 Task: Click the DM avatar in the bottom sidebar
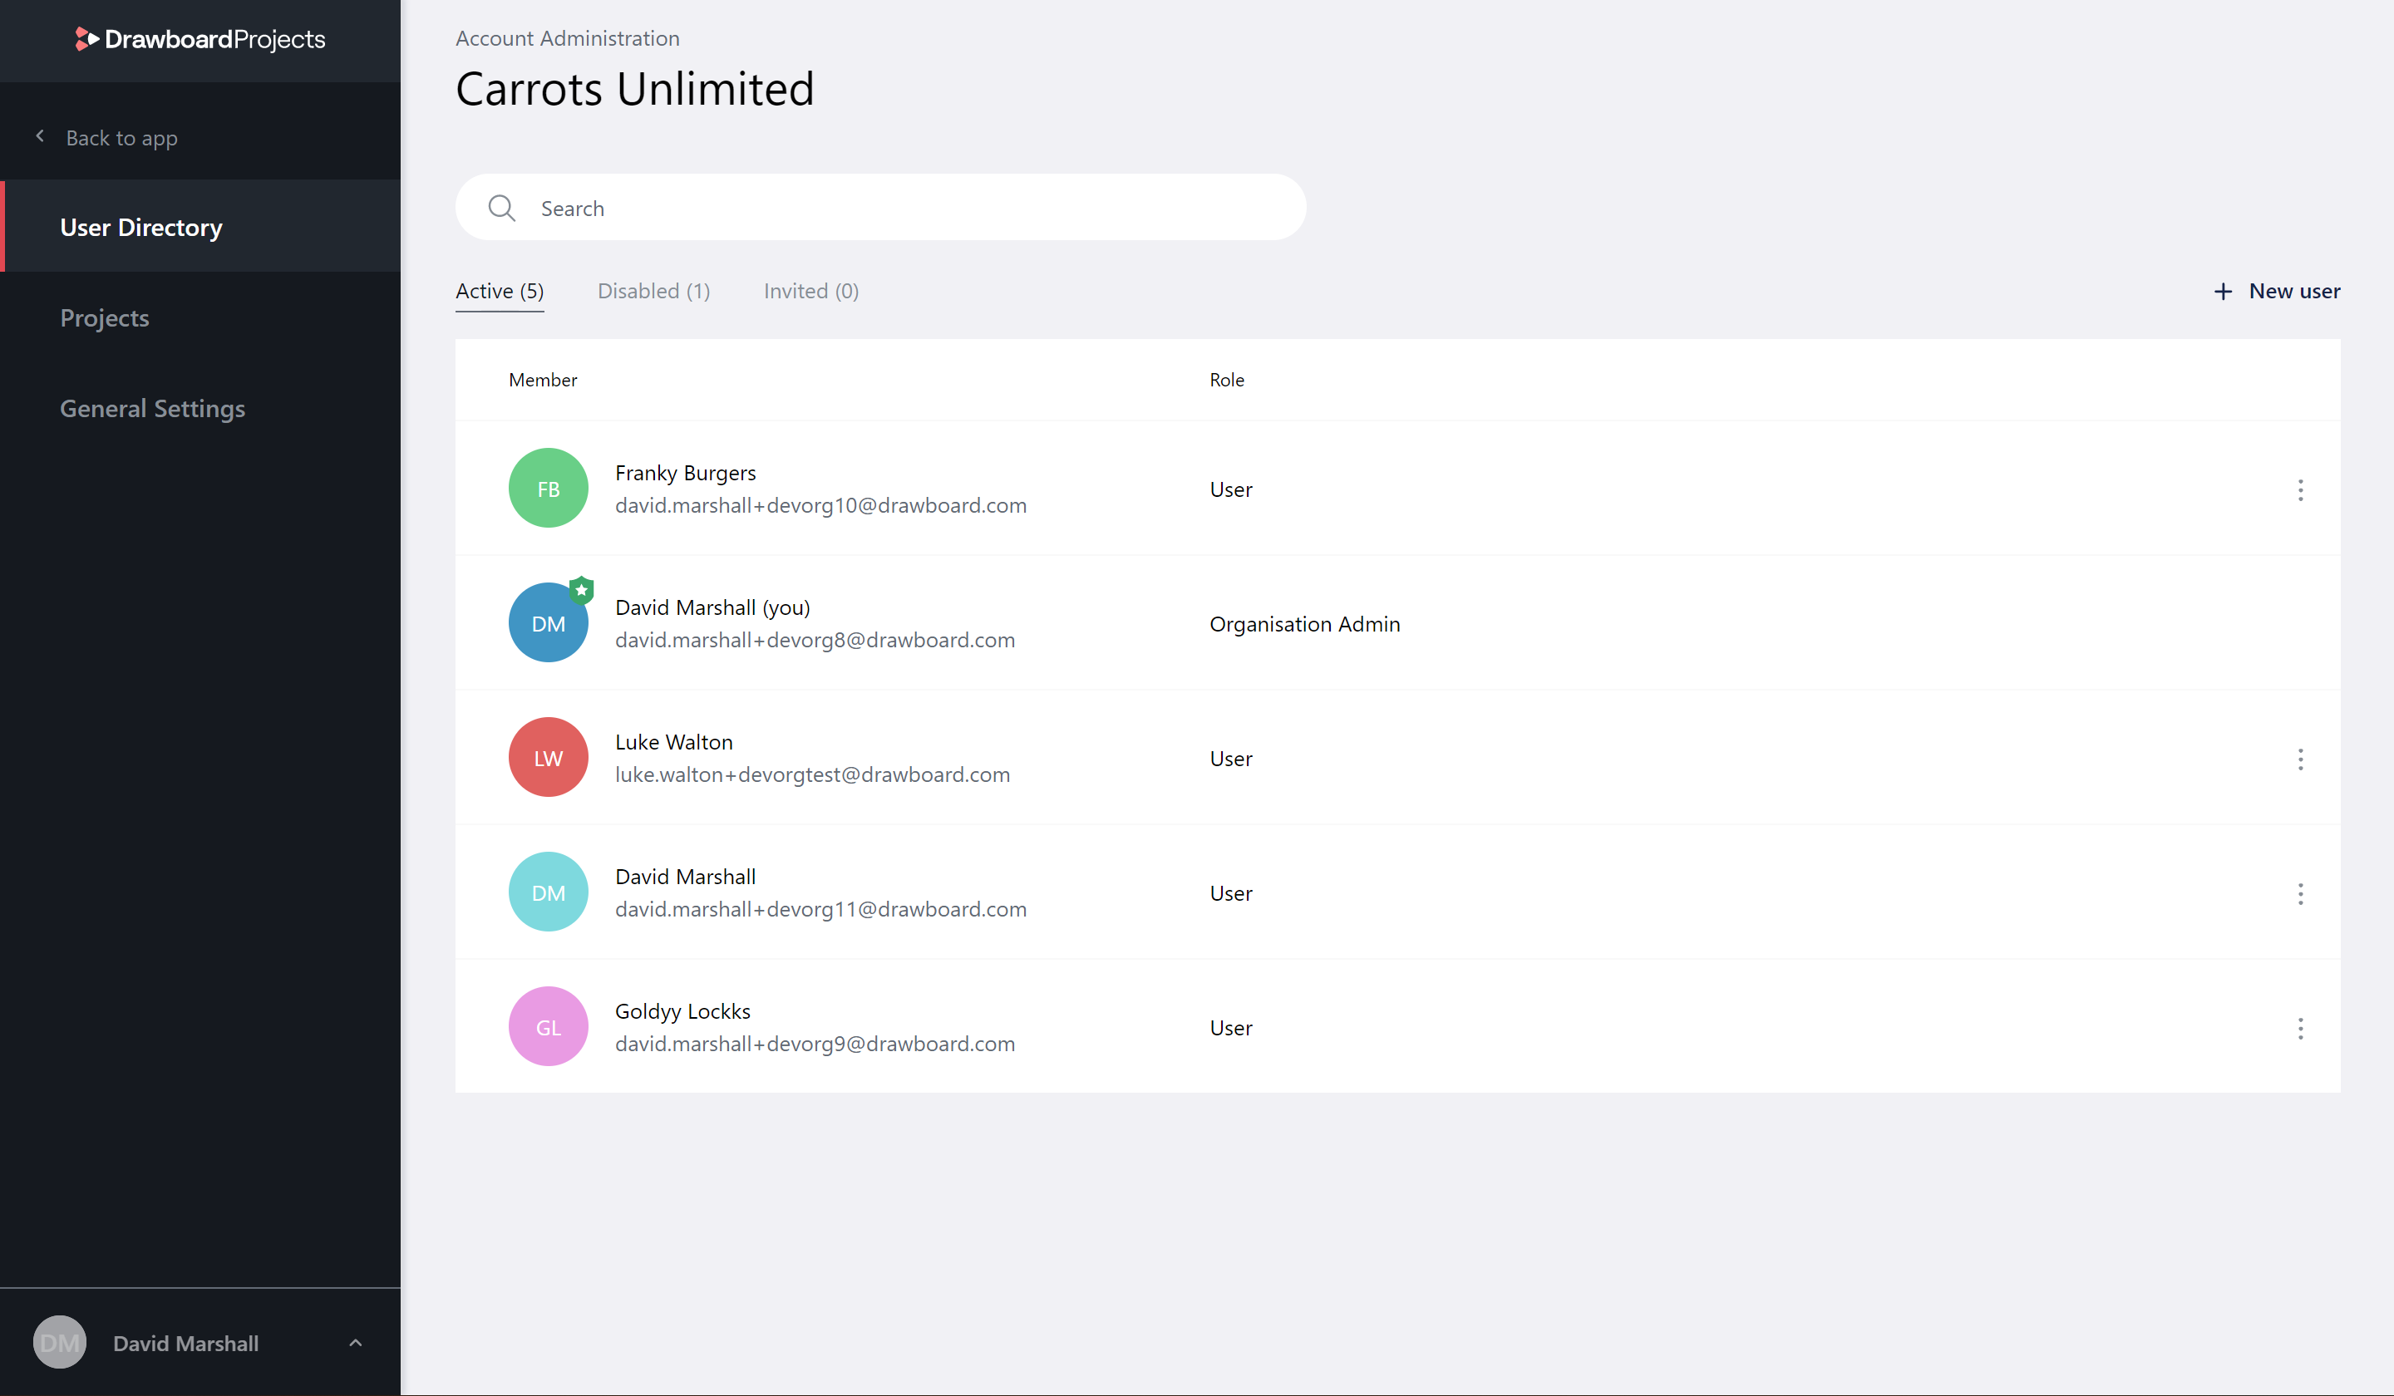[59, 1342]
